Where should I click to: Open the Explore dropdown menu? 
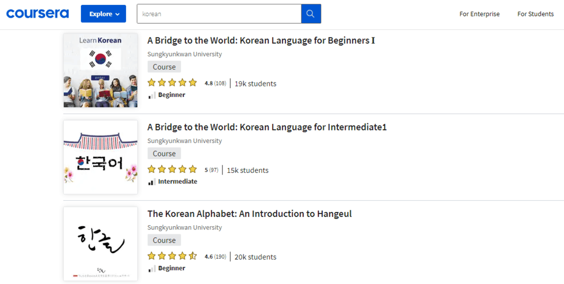tap(104, 14)
